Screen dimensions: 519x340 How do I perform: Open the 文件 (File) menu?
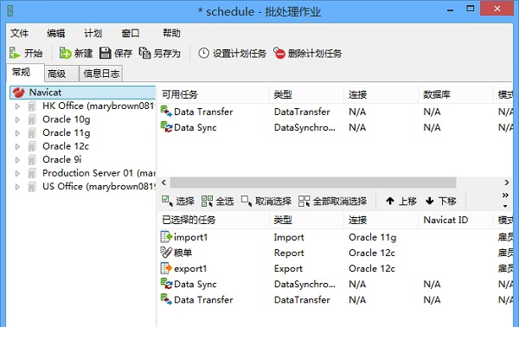point(19,33)
